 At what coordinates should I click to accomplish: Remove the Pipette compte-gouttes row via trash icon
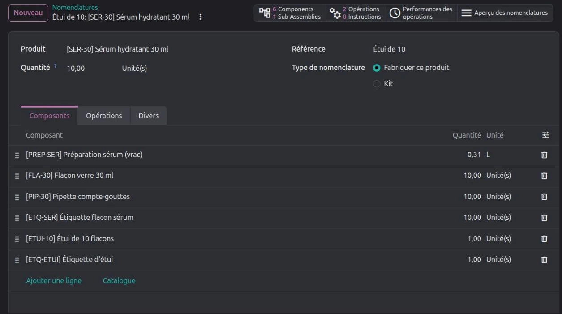[x=544, y=197]
